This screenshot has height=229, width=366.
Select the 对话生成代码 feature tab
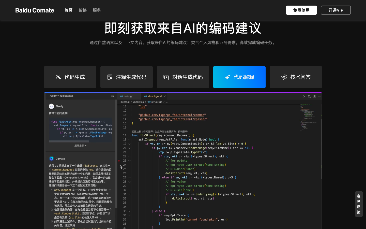pos(183,77)
